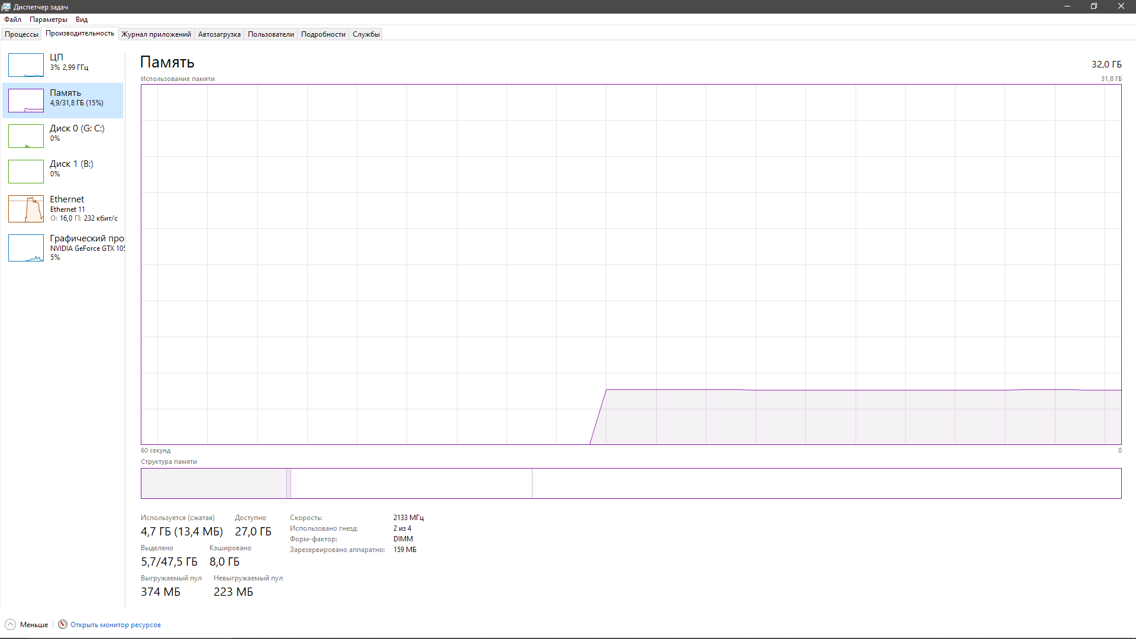The width and height of the screenshot is (1136, 639).
Task: Open the Файл menu
Action: 12,20
